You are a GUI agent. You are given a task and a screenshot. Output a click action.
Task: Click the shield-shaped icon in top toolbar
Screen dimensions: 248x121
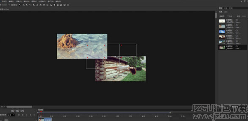click(65, 5)
